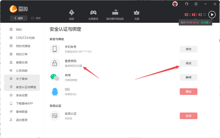Image resolution: width=220 pixels, height=138 pixels.
Task: Click 解绑 for 微信
Action: [188, 77]
